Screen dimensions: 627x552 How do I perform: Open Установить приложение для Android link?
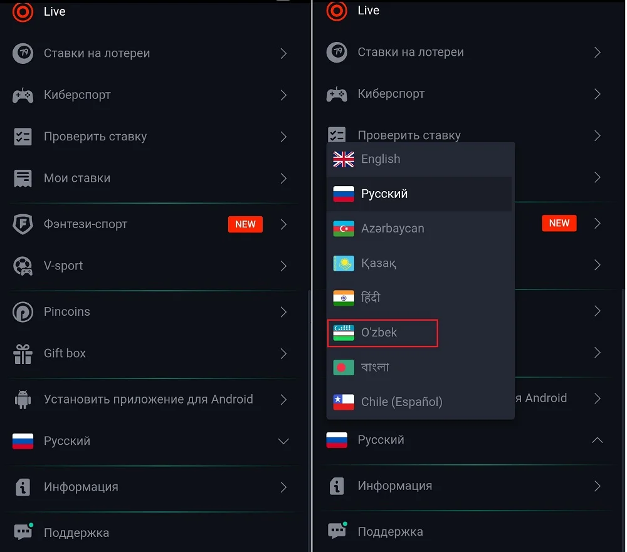(149, 399)
